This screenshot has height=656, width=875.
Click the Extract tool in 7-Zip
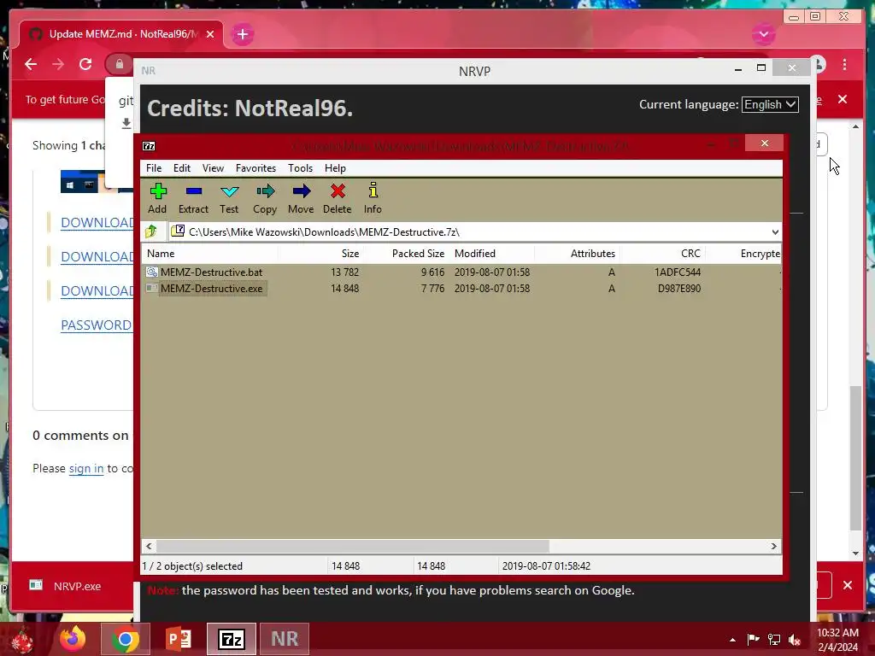point(193,198)
